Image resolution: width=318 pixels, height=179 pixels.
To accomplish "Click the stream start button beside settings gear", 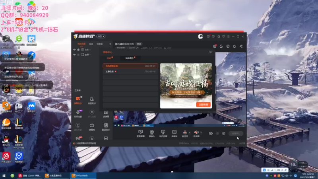I will 236,133.
